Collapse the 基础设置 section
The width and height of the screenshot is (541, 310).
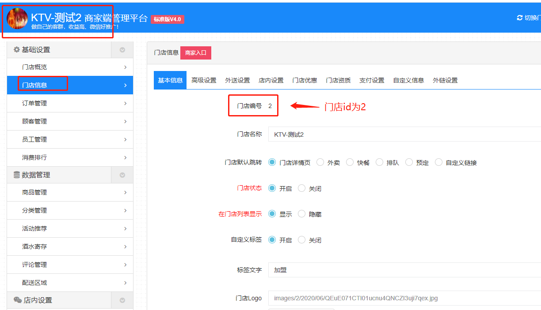point(122,49)
